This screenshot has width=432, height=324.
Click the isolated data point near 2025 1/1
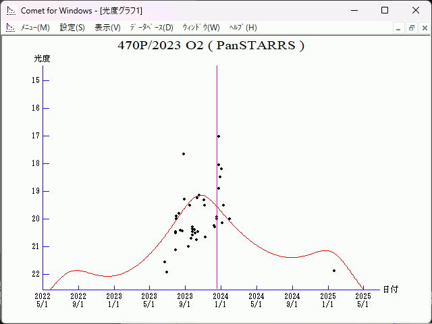click(334, 271)
